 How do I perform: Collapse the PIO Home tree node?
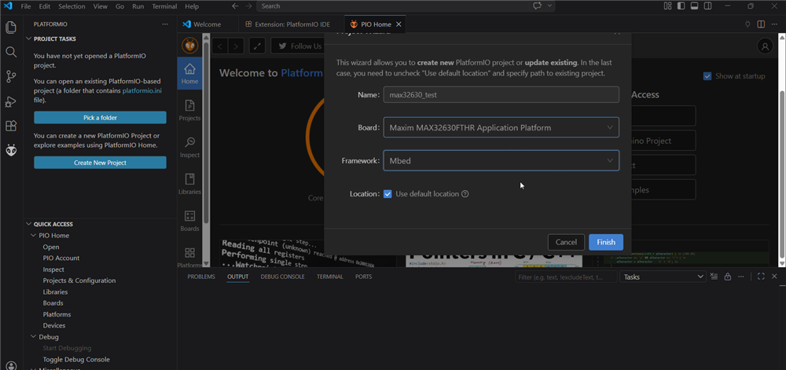34,236
